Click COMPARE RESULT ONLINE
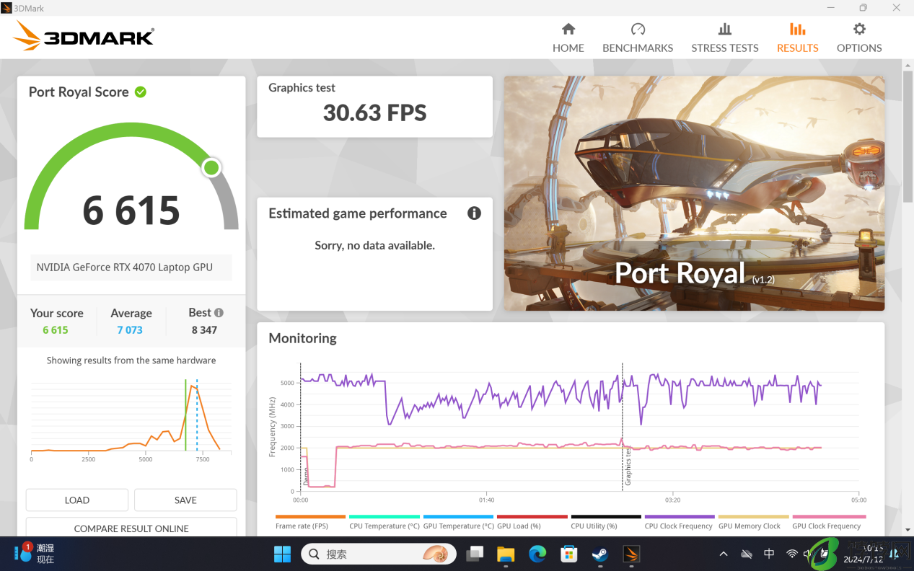914x571 pixels. [131, 528]
